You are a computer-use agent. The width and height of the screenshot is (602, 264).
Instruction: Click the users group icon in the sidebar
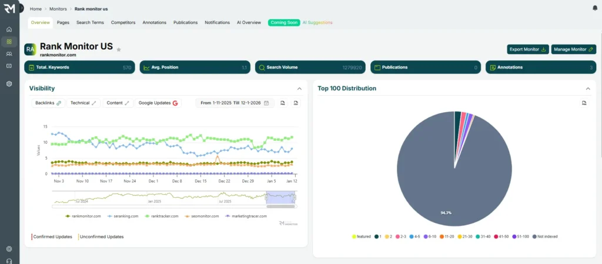[9, 54]
